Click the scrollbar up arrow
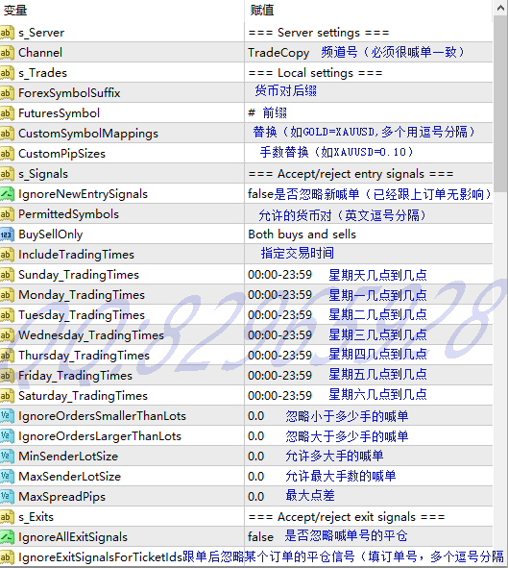The width and height of the screenshot is (508, 568). (x=500, y=8)
